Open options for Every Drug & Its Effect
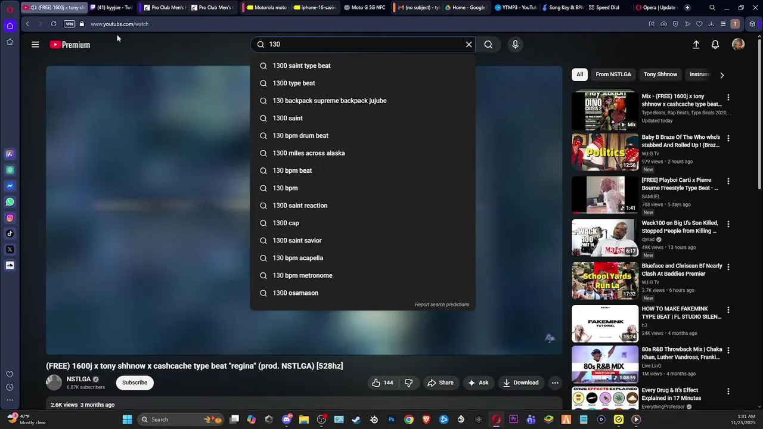Screen dimensions: 763x429 tap(728, 391)
